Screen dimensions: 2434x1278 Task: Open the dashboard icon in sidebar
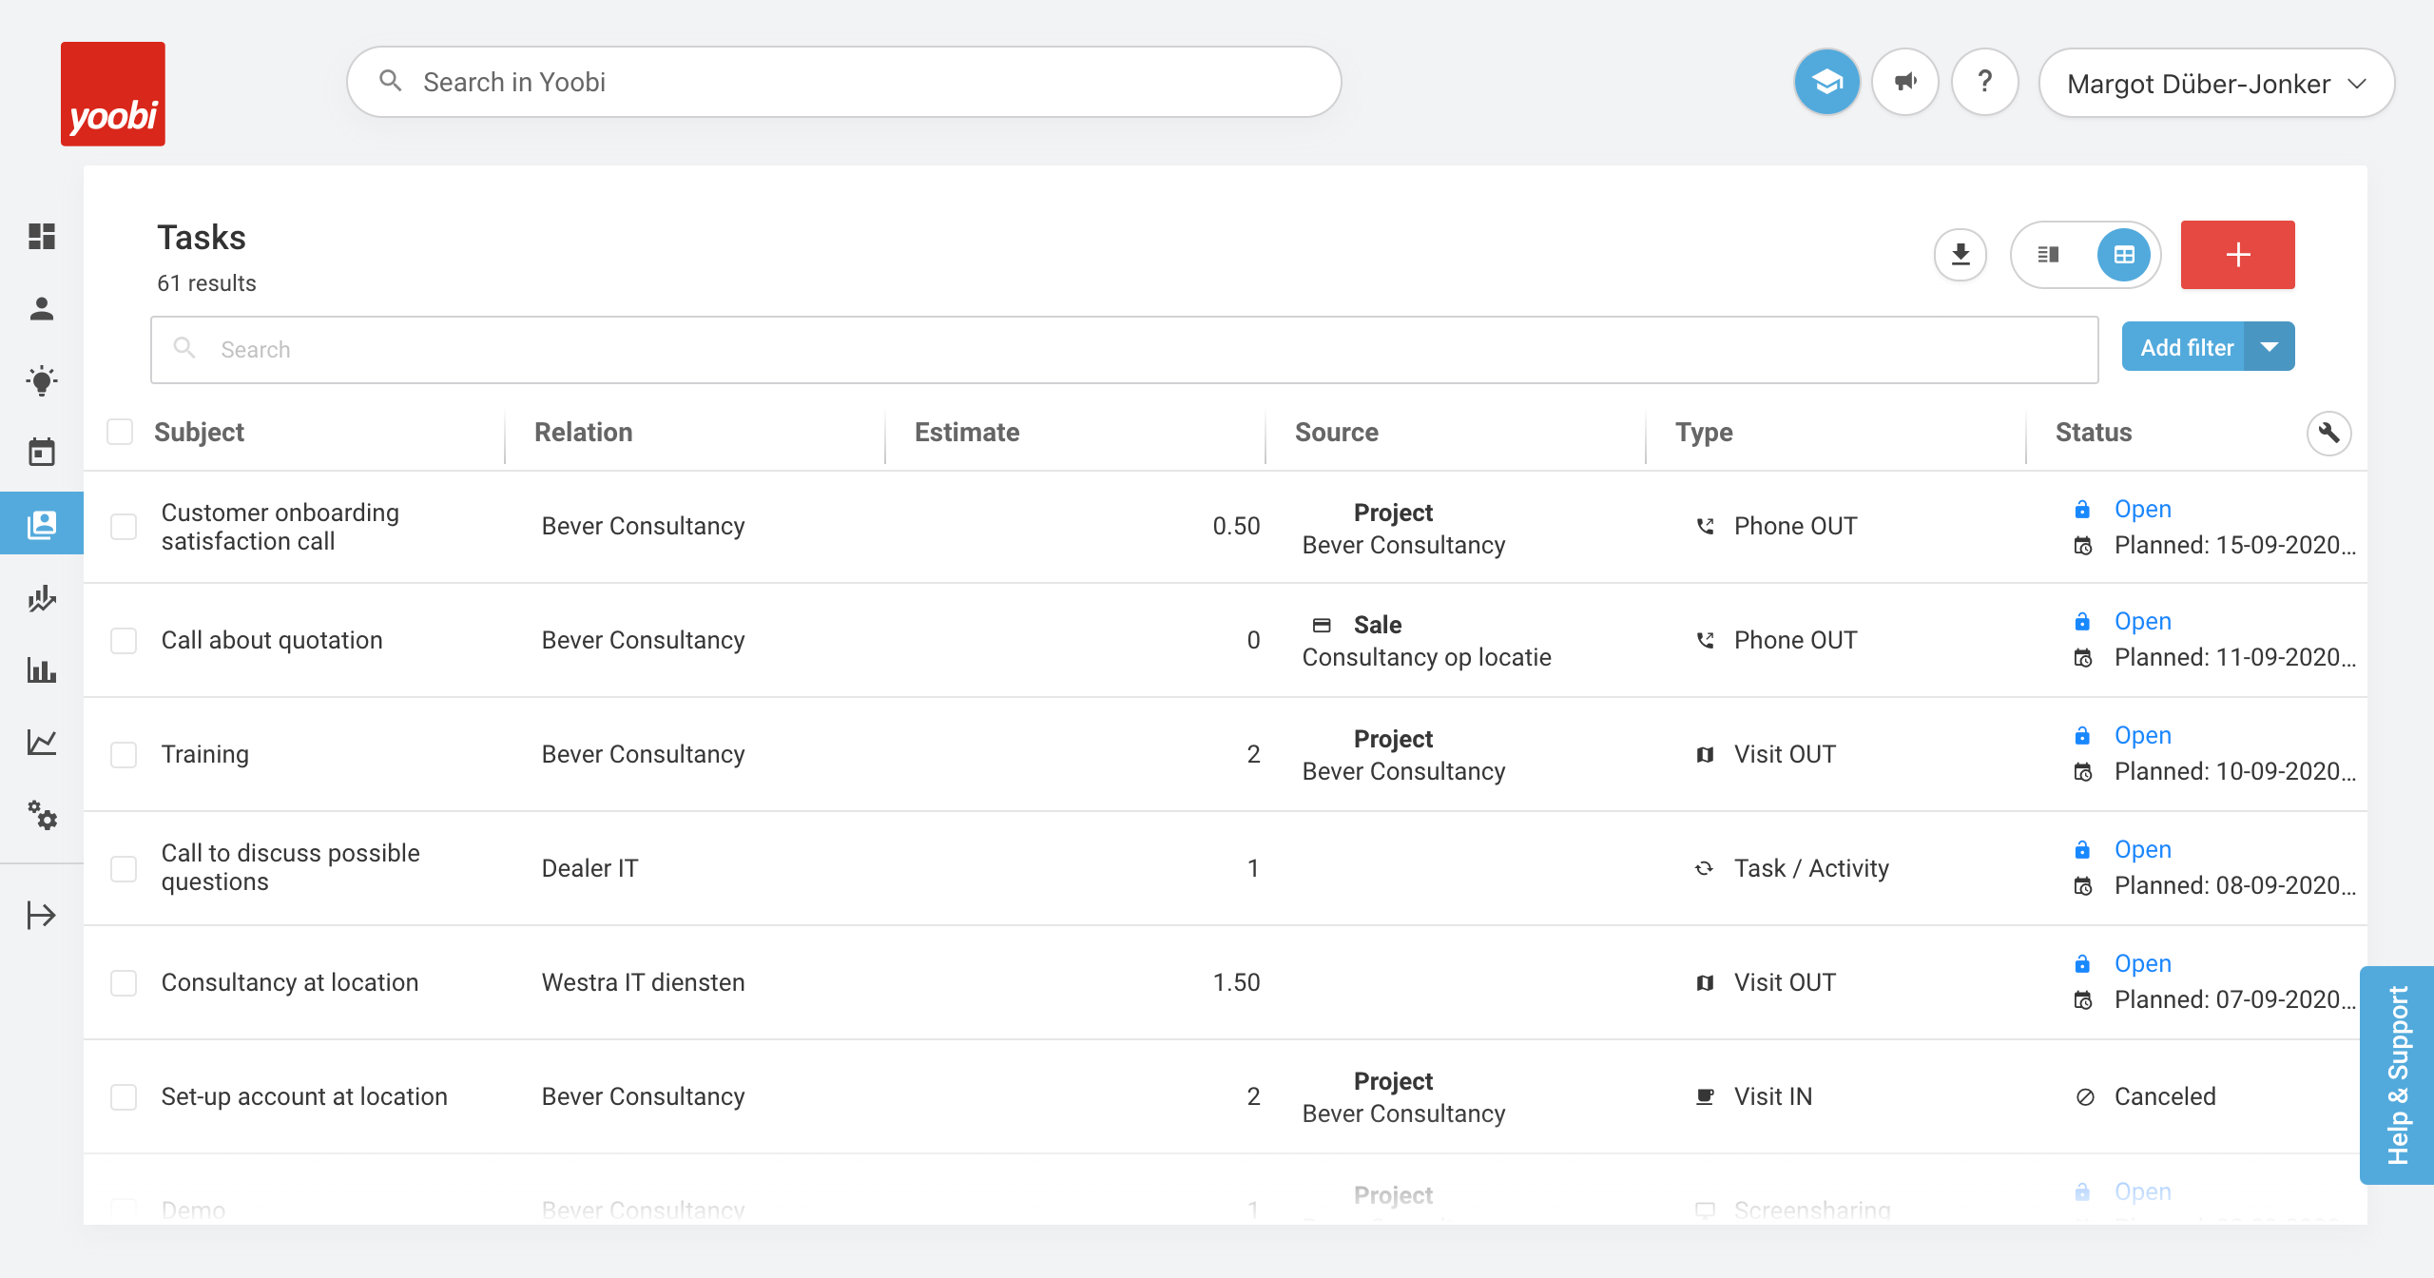[x=42, y=236]
